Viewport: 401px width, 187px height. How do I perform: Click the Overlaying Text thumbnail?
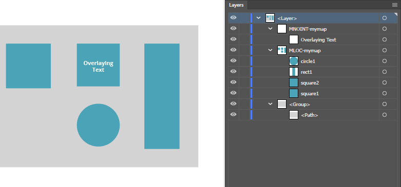click(x=294, y=39)
